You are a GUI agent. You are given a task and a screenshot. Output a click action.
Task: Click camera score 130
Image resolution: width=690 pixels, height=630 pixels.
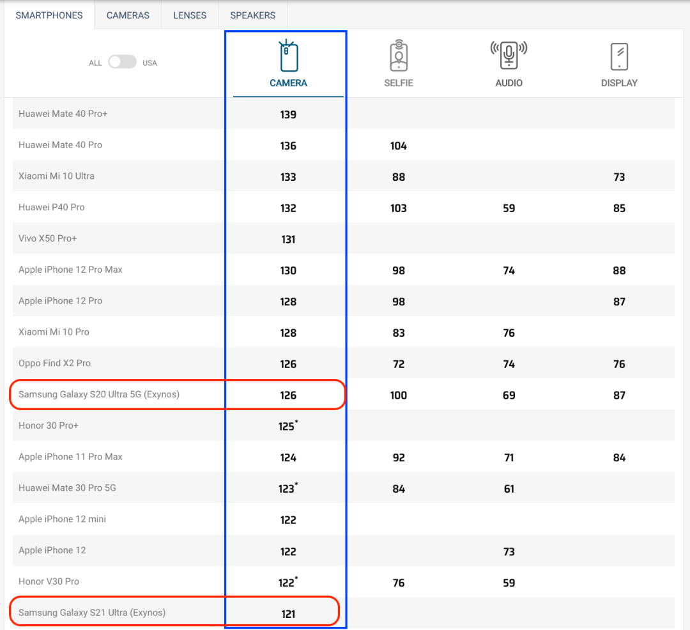pyautogui.click(x=288, y=270)
